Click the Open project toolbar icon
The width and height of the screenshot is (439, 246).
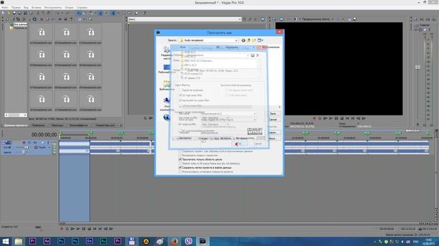coord(9,13)
